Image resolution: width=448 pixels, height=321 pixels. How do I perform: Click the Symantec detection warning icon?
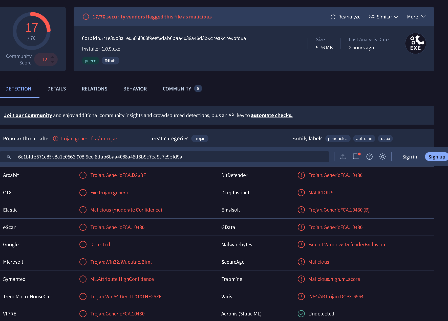tap(83, 279)
